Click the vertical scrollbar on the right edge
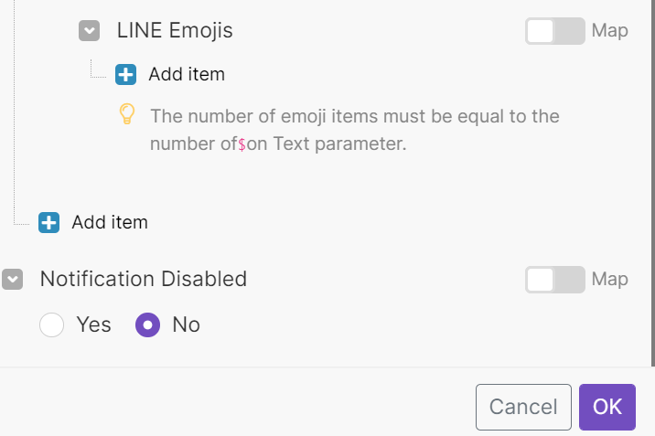This screenshot has height=436, width=655. coord(653,183)
